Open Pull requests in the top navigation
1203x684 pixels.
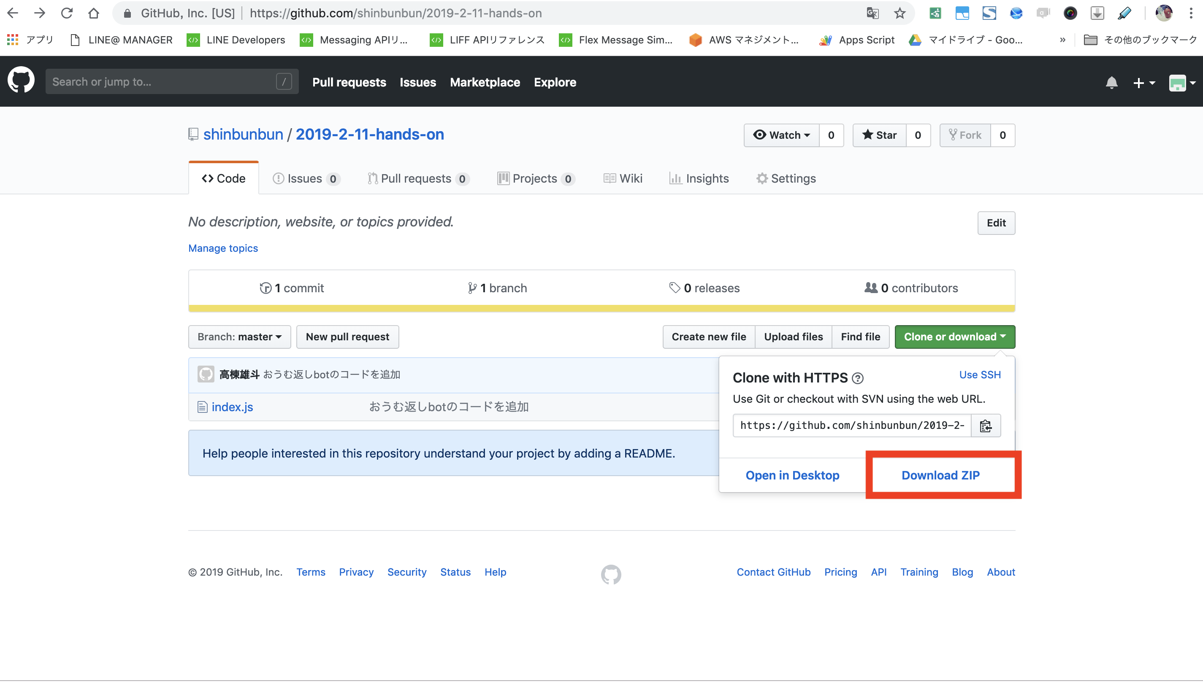click(349, 82)
